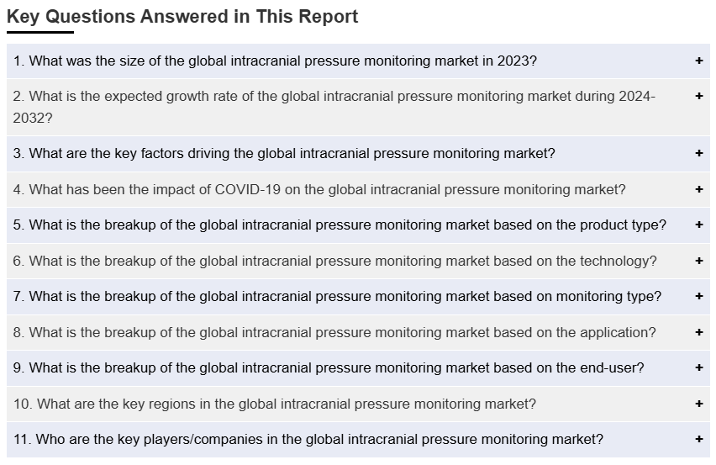Open plus icon for key players question
Viewport: 716px width, 465px height.
tap(698, 440)
